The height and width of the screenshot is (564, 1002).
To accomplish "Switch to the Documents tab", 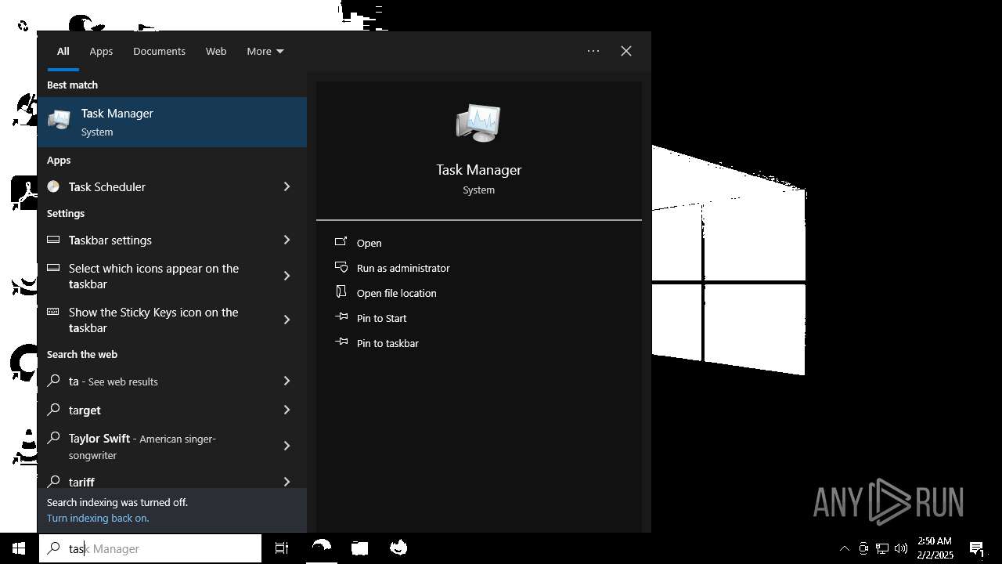I will [159, 51].
